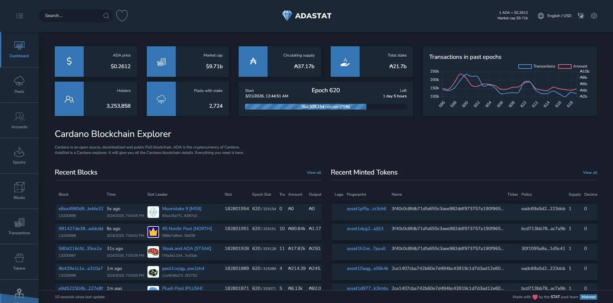The width and height of the screenshot is (613, 303).
Task: Click the footer heart icon
Action: click(x=535, y=297)
